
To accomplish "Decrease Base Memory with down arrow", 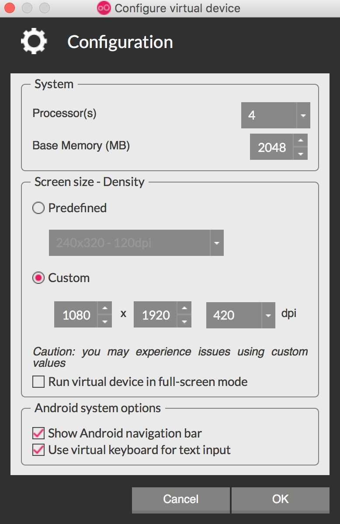I will 300,153.
